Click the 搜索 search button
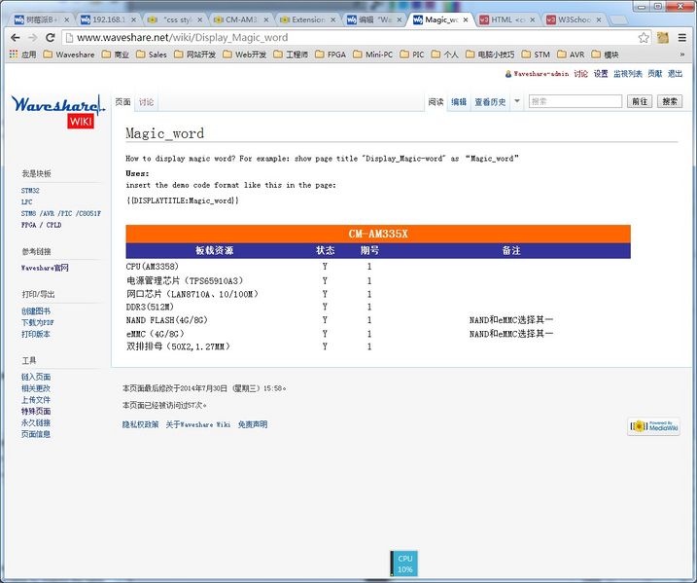The image size is (697, 583). point(670,101)
